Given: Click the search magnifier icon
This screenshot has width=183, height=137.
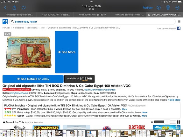Looking at the screenshot, I should coord(12,22).
